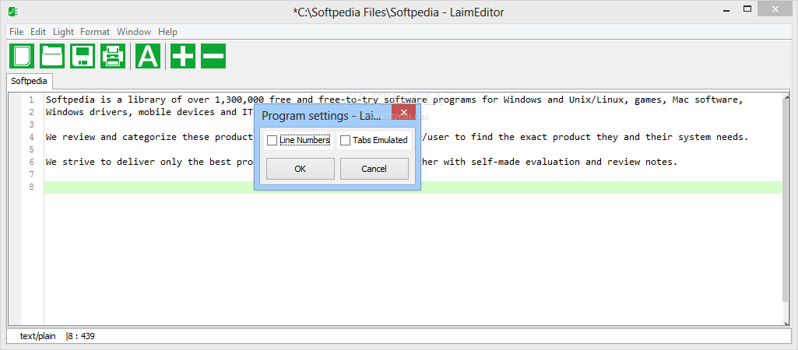The image size is (798, 350).
Task: Click line number 4 in gutter
Action: point(32,138)
